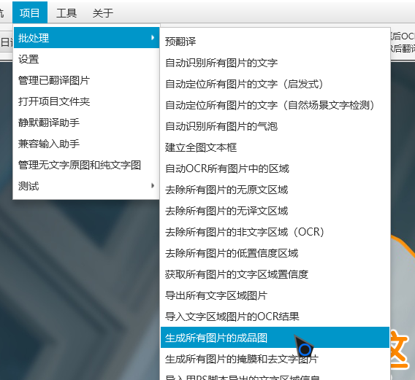Screen dimensions: 415x380
Task: Select 管理无文字原图和纯文字图
Action: (86, 165)
